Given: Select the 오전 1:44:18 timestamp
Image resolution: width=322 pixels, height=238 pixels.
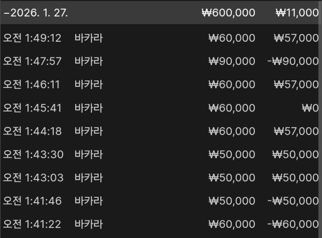Looking at the screenshot, I should pyautogui.click(x=32, y=131).
